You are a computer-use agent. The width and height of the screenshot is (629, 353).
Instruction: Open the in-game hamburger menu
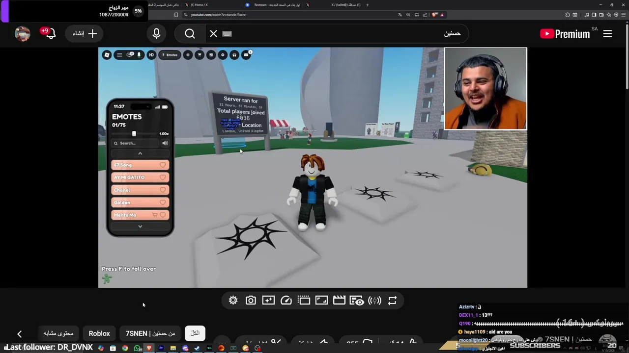pyautogui.click(x=119, y=55)
